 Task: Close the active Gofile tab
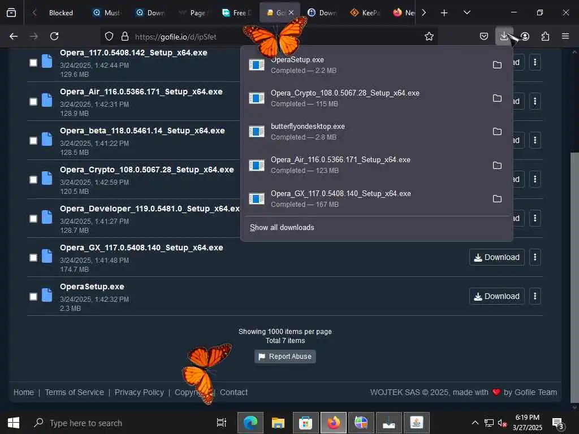(291, 12)
